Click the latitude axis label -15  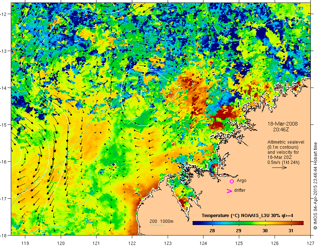[4, 124]
